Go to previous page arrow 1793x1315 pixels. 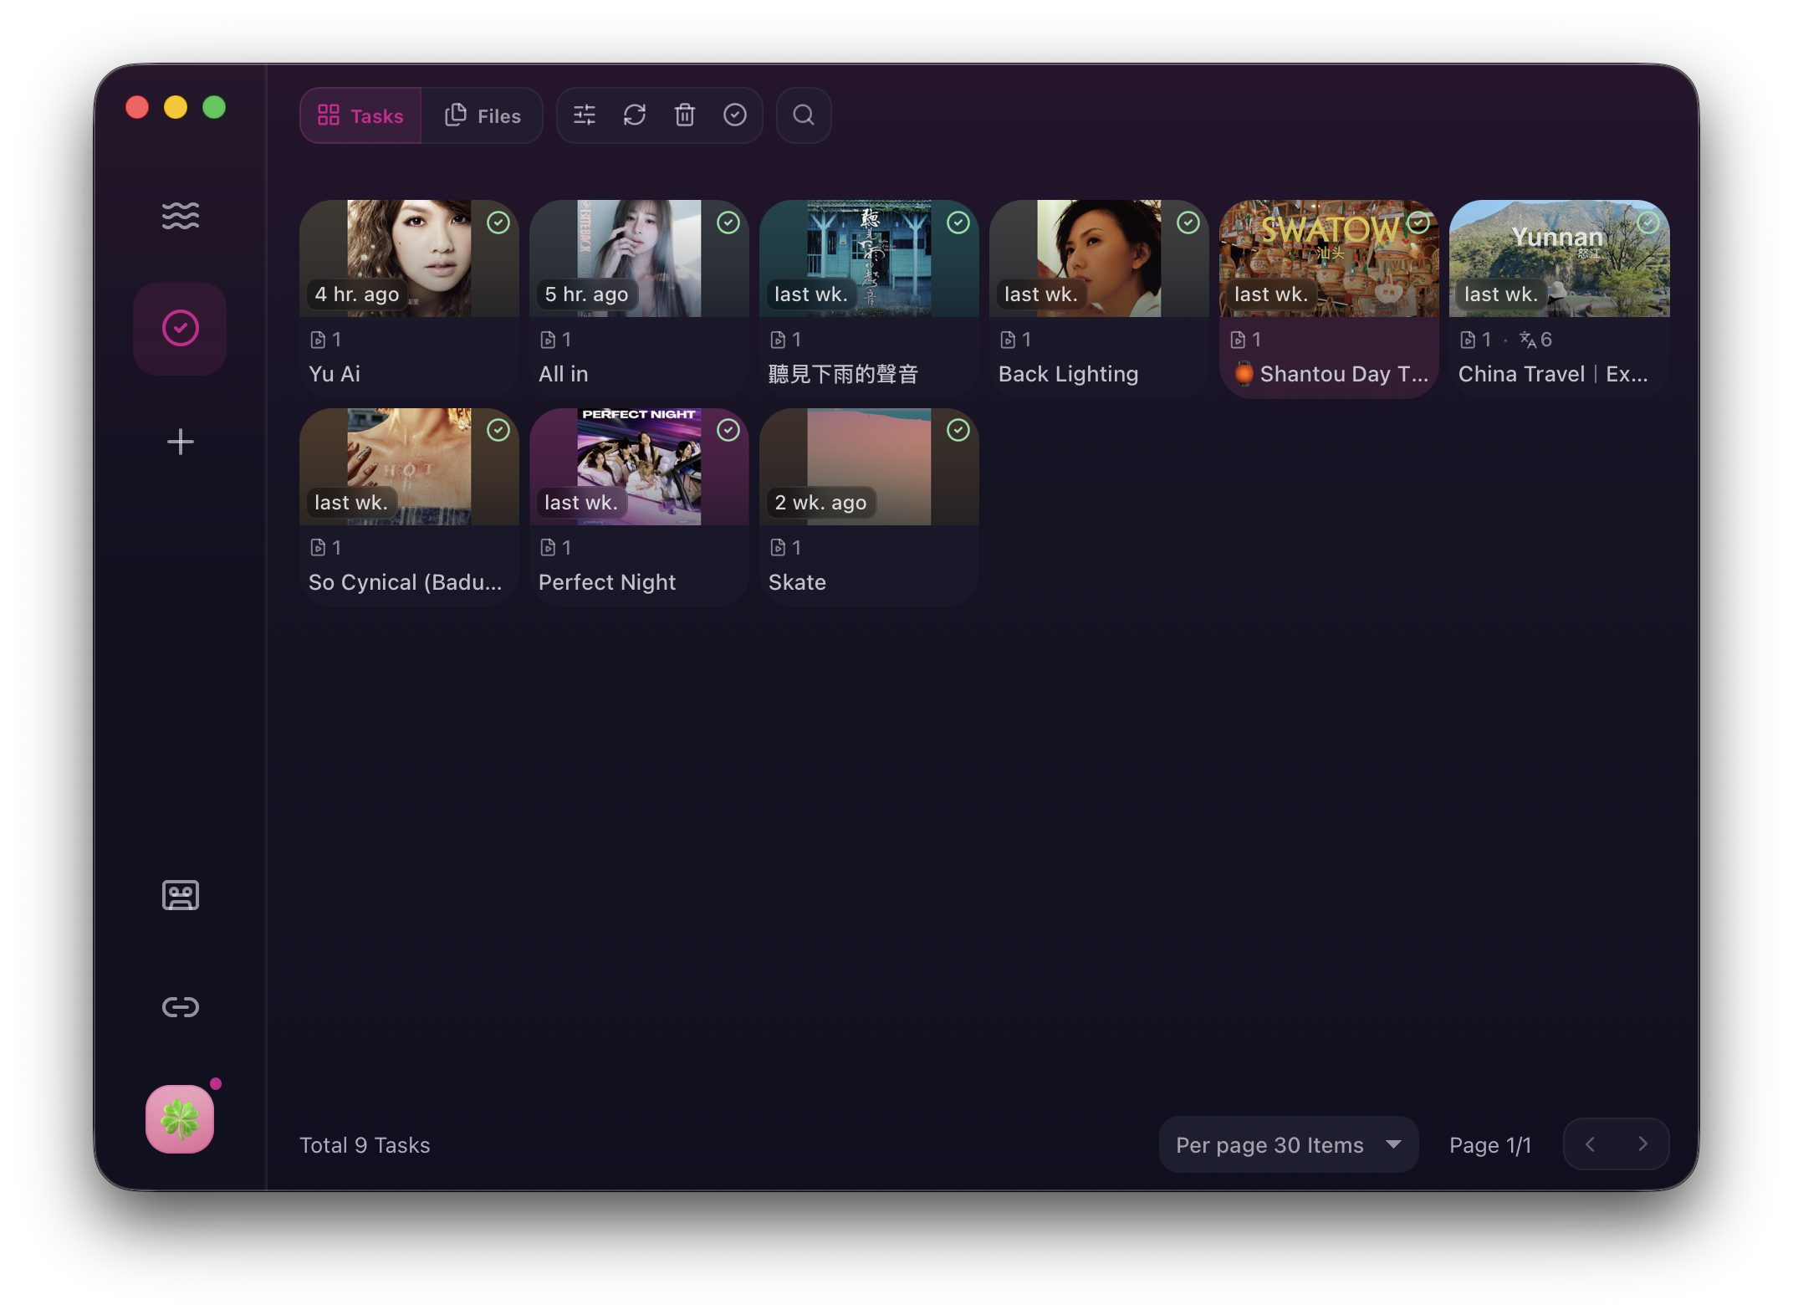click(1590, 1144)
